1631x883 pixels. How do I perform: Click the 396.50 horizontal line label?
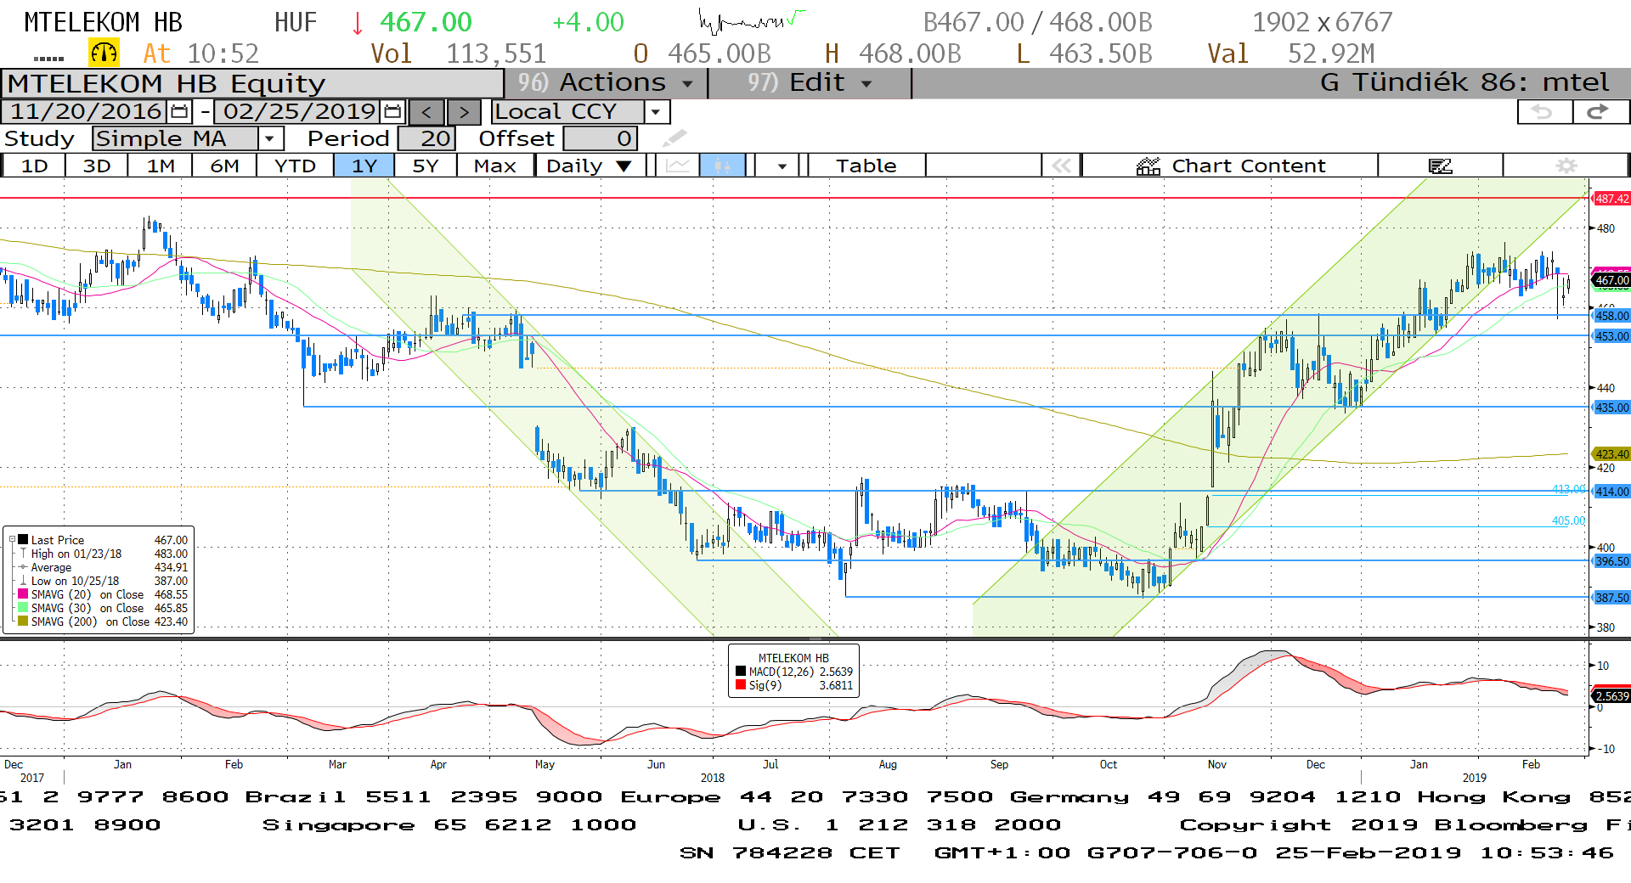[x=1611, y=561]
